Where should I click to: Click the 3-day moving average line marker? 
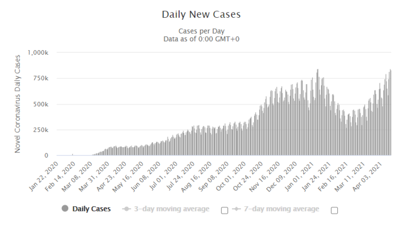pos(126,209)
